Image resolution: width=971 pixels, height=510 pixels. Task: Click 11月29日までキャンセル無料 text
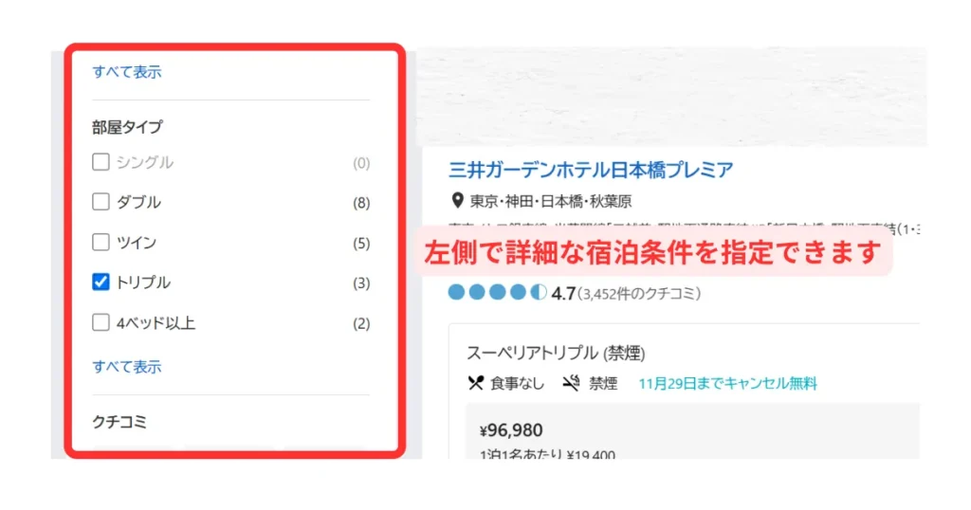coord(727,384)
